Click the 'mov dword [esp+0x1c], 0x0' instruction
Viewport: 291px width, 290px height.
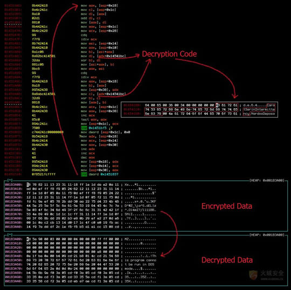(106, 132)
